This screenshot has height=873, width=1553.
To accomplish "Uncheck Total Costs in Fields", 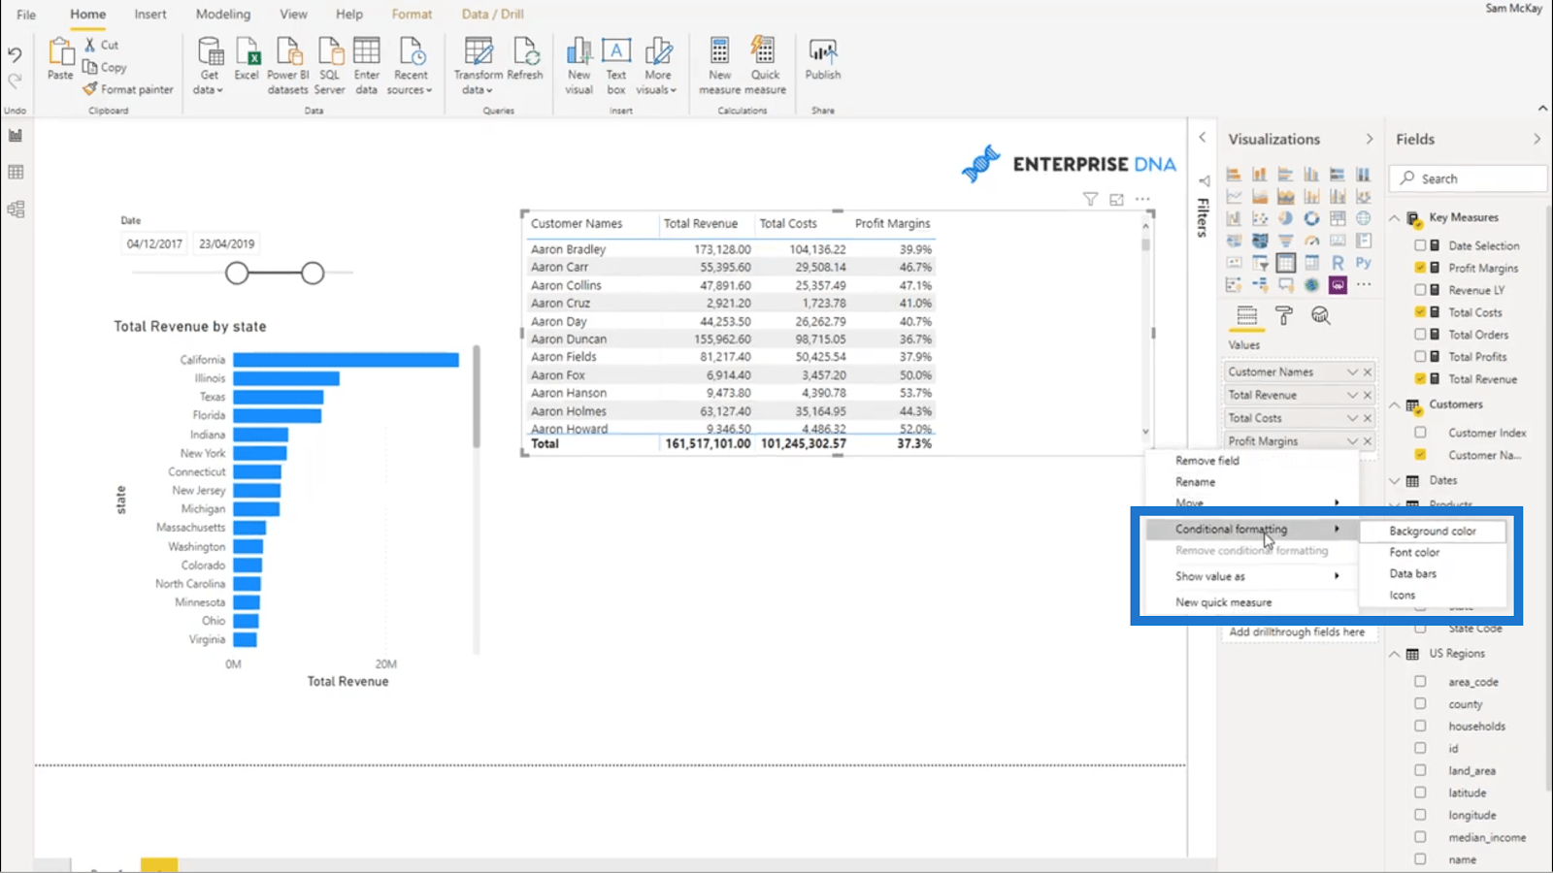I will (1420, 312).
